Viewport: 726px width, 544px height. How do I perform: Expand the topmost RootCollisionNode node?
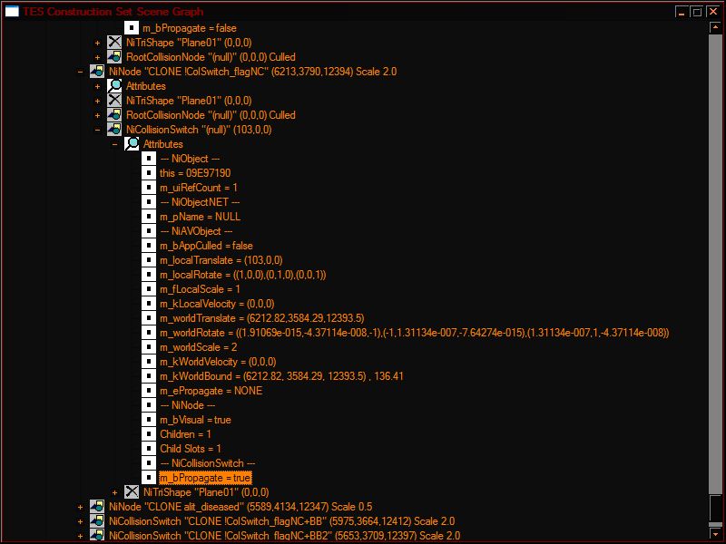click(97, 57)
